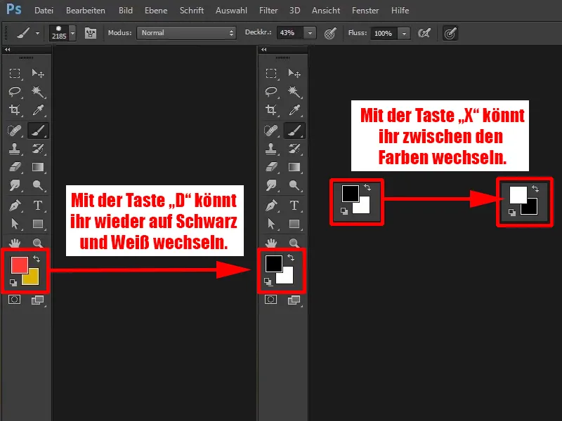Open the Modus dropdown showing Normal
This screenshot has width=562, height=421.
coord(186,33)
